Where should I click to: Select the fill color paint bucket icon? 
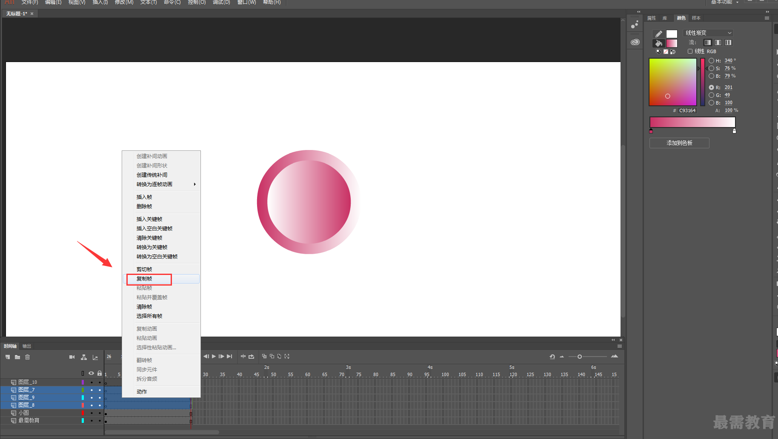click(x=658, y=43)
